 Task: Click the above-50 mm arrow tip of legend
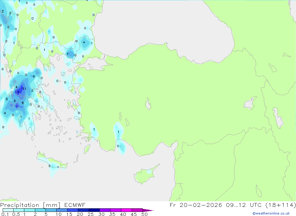148,210
